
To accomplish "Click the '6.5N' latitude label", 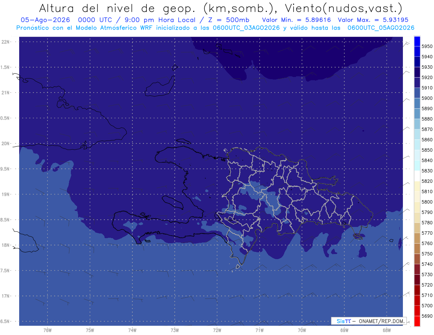I will 5,321.
